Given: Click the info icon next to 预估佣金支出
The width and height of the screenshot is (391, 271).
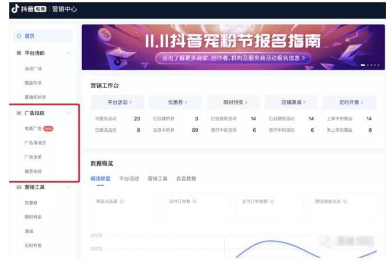Looking at the screenshot, I should point(344,201).
